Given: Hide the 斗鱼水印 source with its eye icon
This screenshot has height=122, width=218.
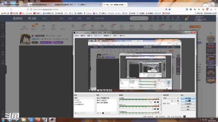Looking at the screenshot, I should (x=98, y=100).
